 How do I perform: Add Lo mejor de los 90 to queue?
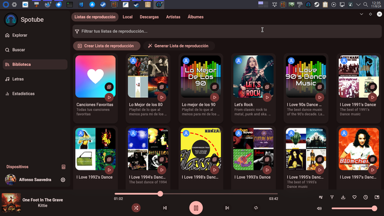click(x=215, y=86)
